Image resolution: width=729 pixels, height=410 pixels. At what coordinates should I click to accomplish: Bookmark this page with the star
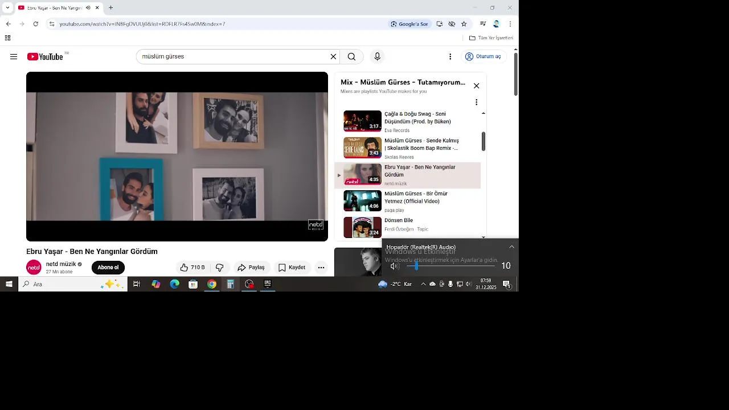[464, 24]
